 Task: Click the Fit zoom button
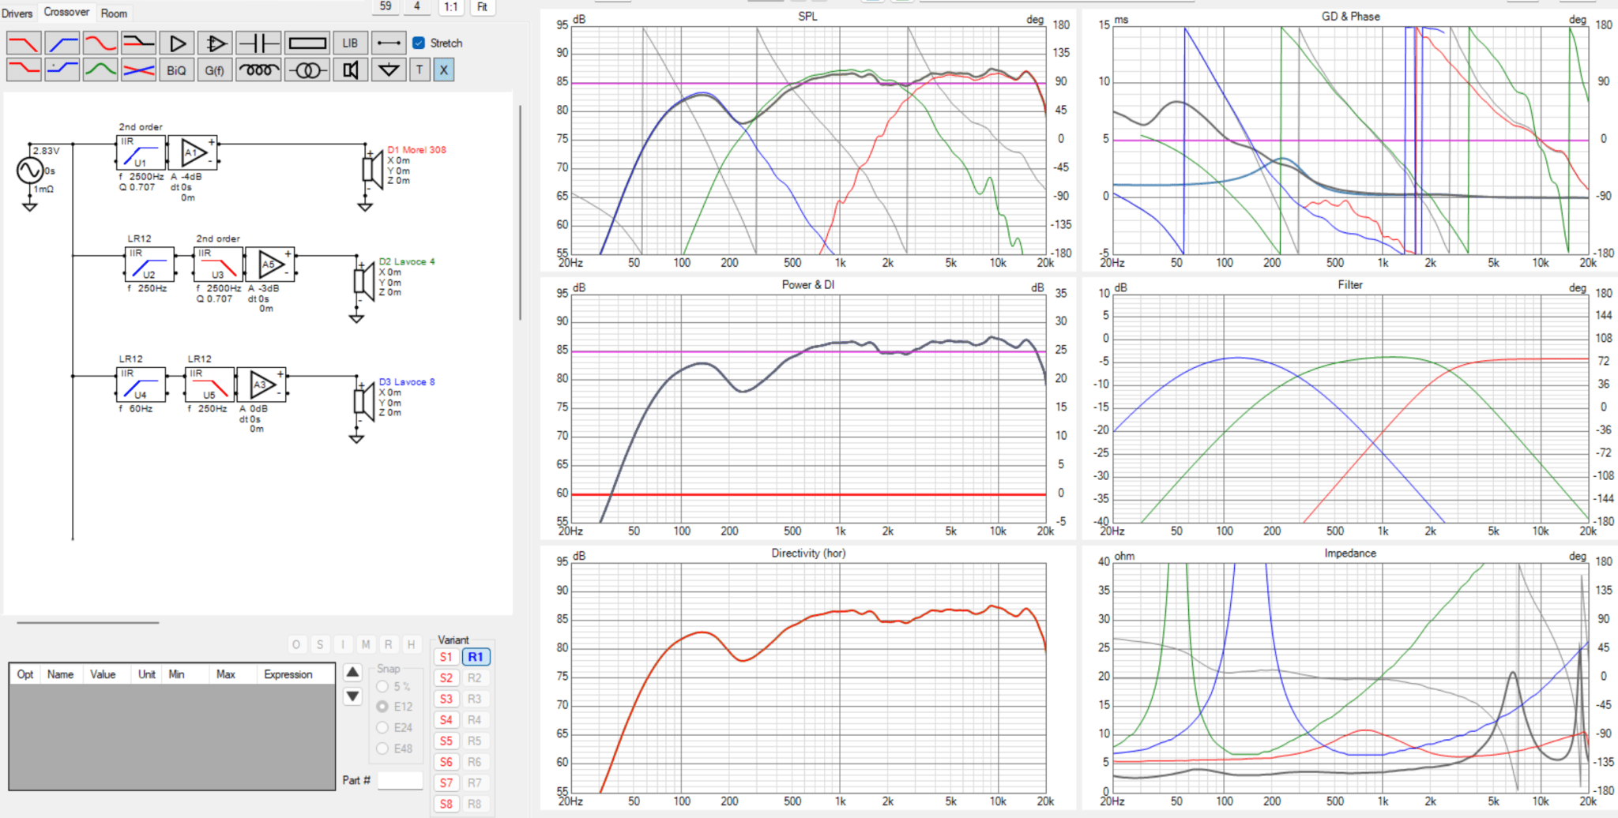coord(482,6)
